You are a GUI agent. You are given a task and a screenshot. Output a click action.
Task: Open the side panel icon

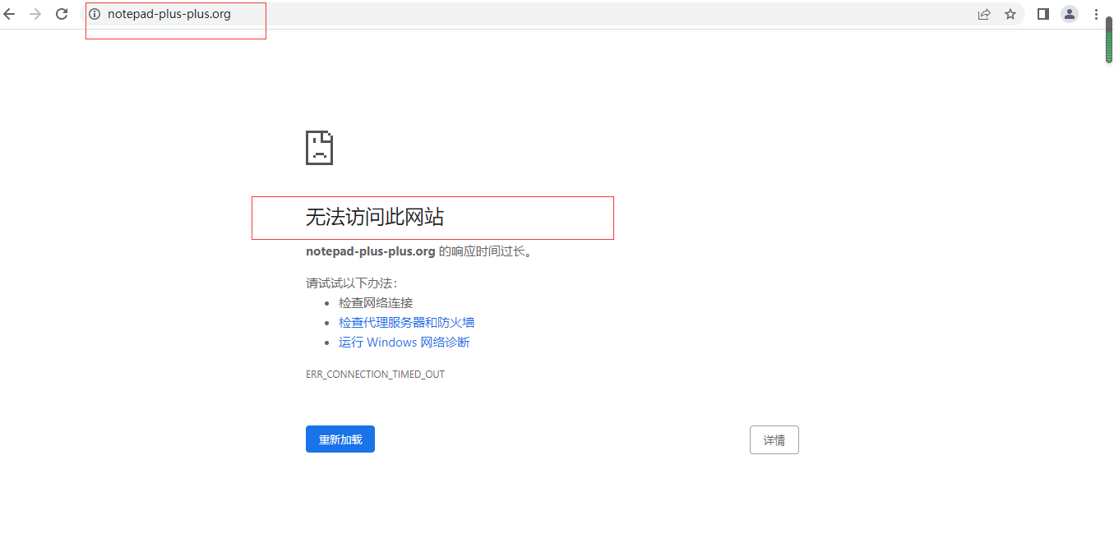tap(1043, 14)
